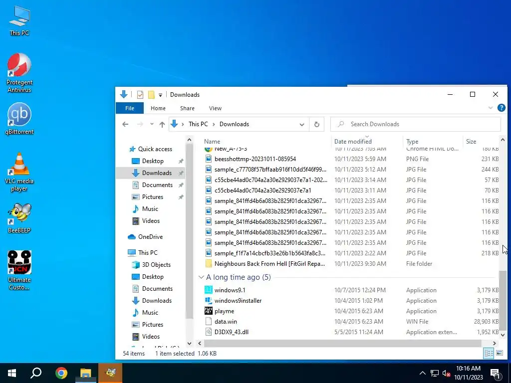The height and width of the screenshot is (383, 511).
Task: Open Google Chrome from taskbar
Action: click(61, 373)
